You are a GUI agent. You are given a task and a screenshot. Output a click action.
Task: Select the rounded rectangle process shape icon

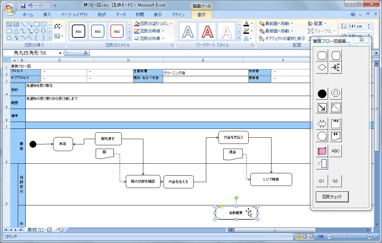322,55
